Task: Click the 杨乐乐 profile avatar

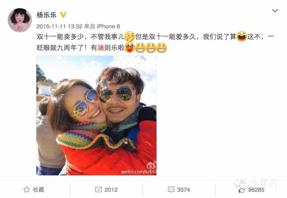Action: coord(20,20)
